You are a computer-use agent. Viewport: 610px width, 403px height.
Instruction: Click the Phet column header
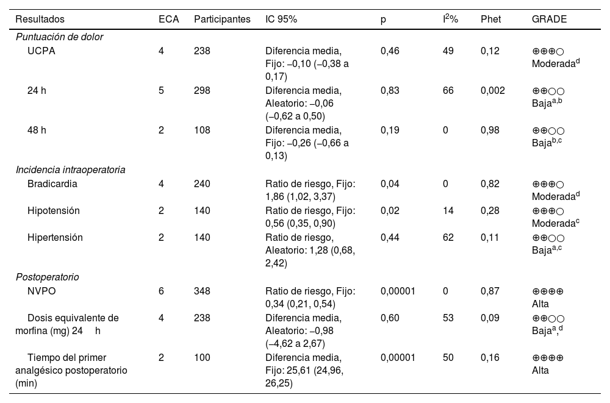coord(490,20)
